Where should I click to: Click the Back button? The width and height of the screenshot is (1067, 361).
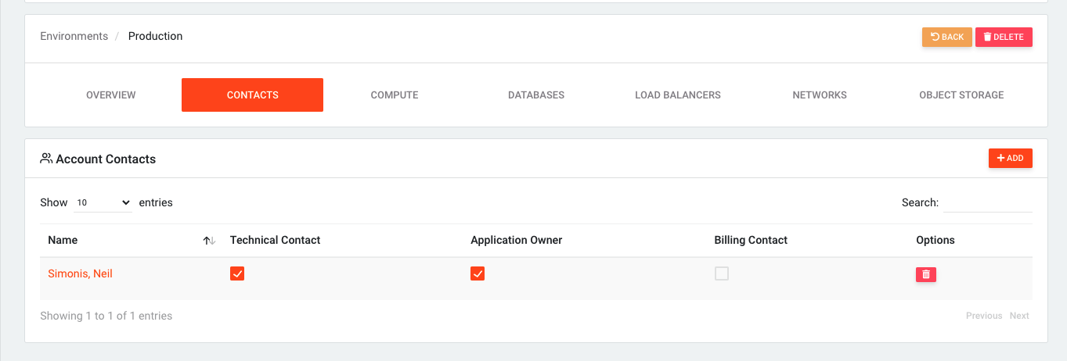[x=947, y=37]
